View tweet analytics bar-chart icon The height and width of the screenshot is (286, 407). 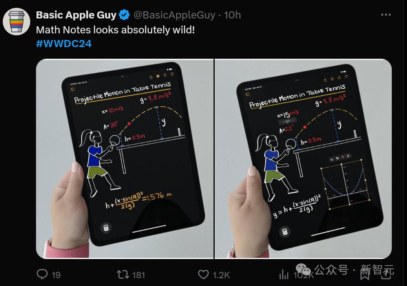284,275
